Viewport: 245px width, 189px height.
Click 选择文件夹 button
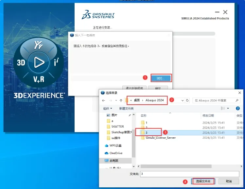[x=203, y=181]
